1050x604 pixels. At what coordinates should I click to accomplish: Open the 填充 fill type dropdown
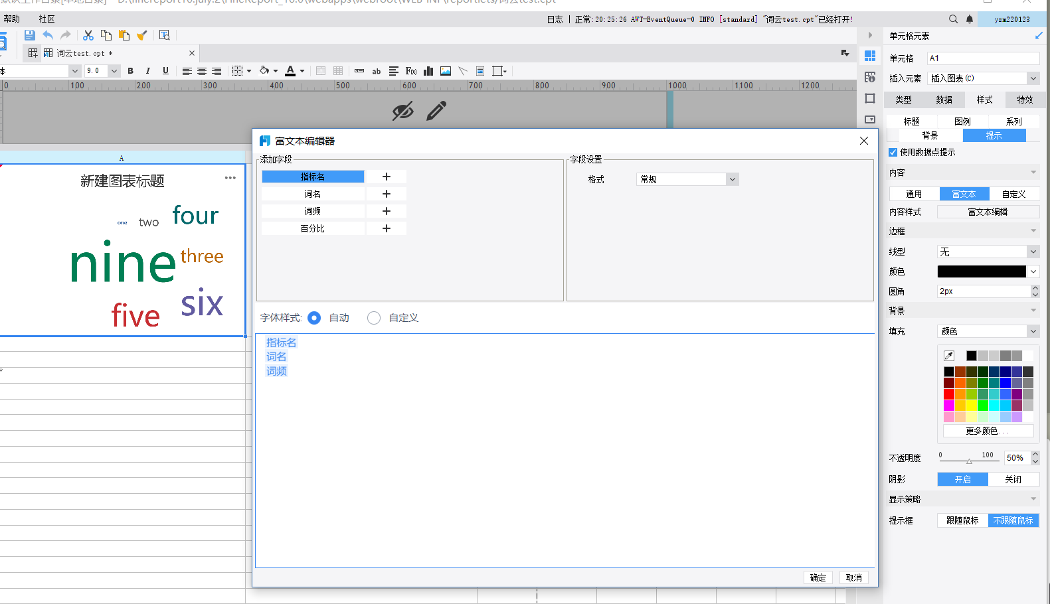tap(988, 331)
